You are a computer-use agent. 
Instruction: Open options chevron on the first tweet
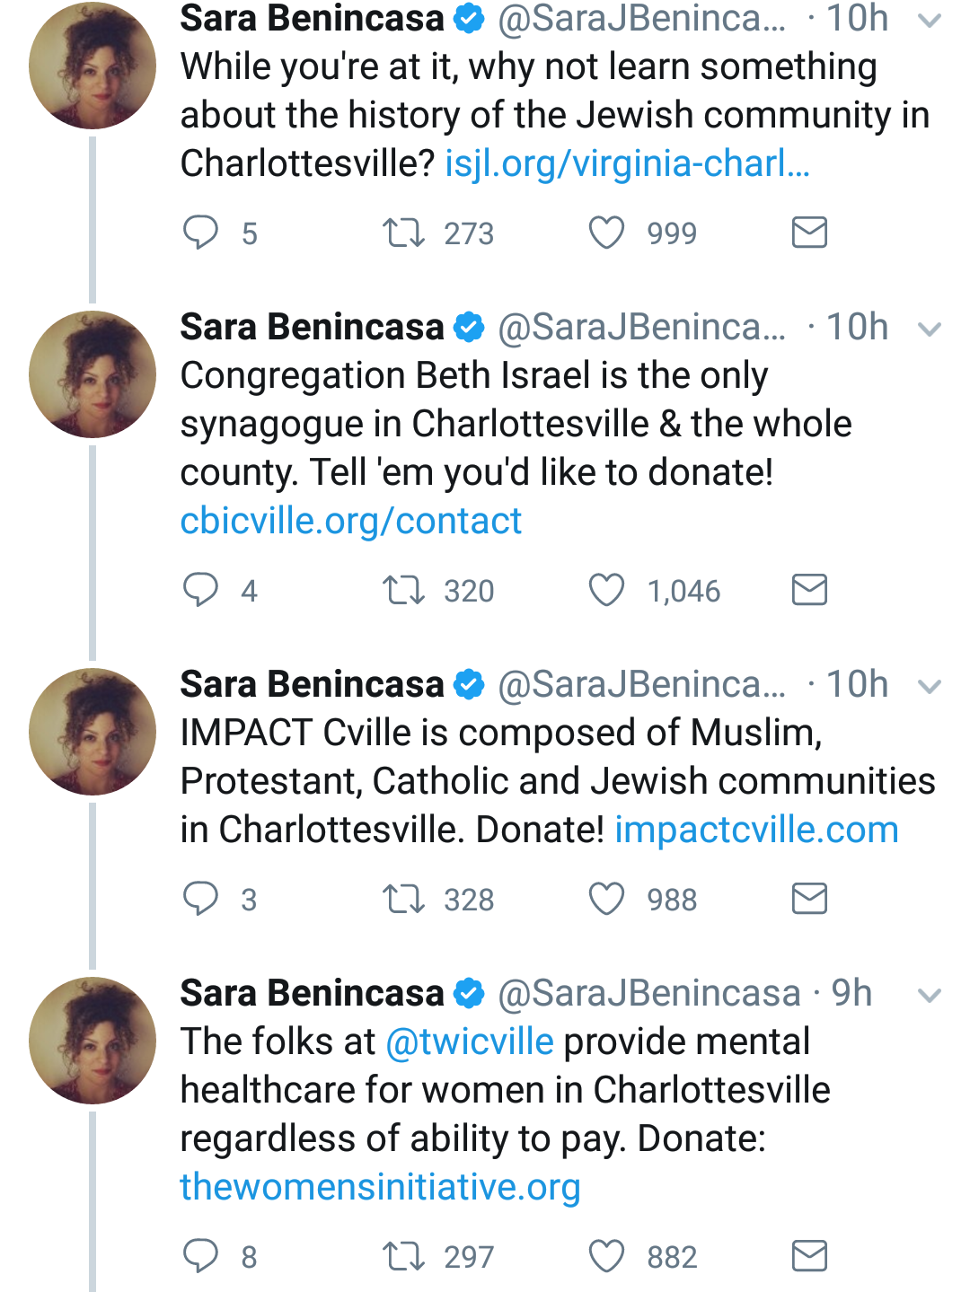pos(930,21)
